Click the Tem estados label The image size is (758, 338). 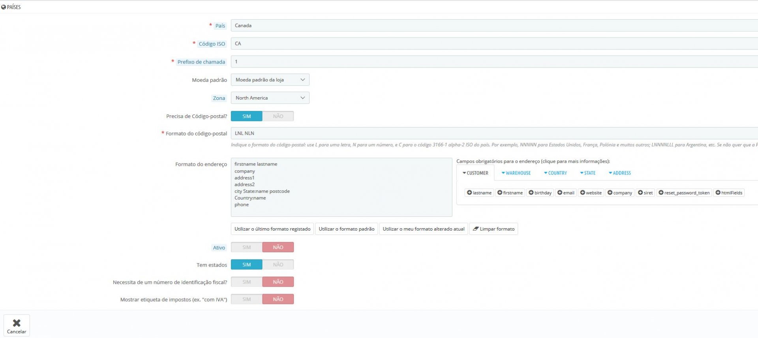[x=212, y=265]
